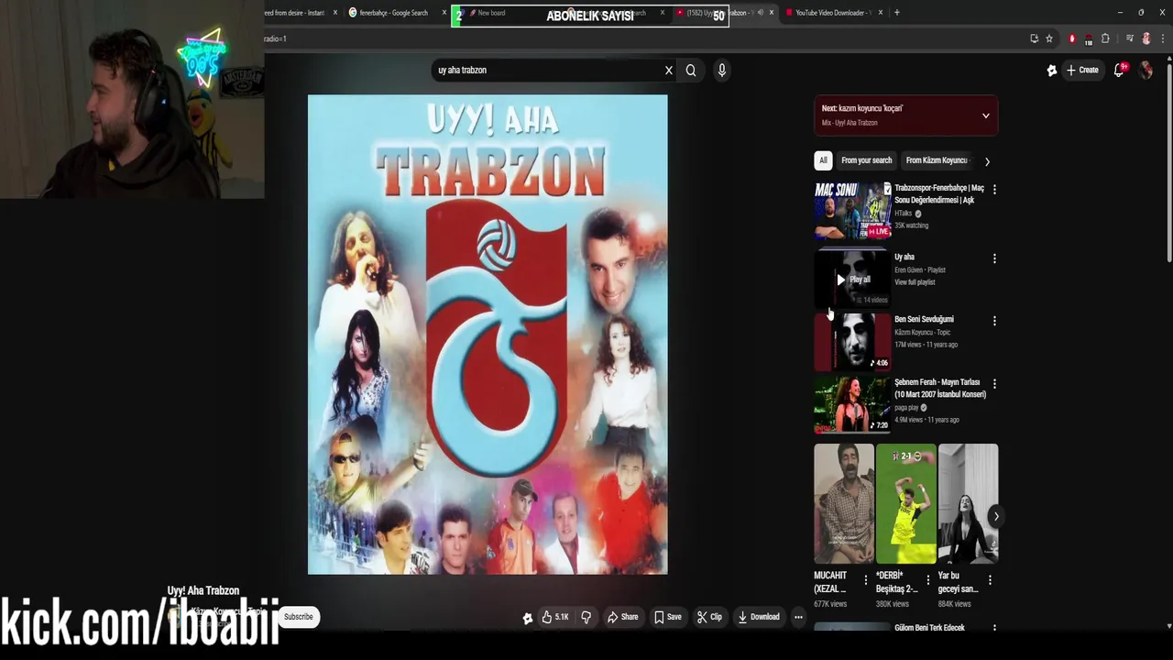Click the HTalks channel name

pyautogui.click(x=903, y=214)
